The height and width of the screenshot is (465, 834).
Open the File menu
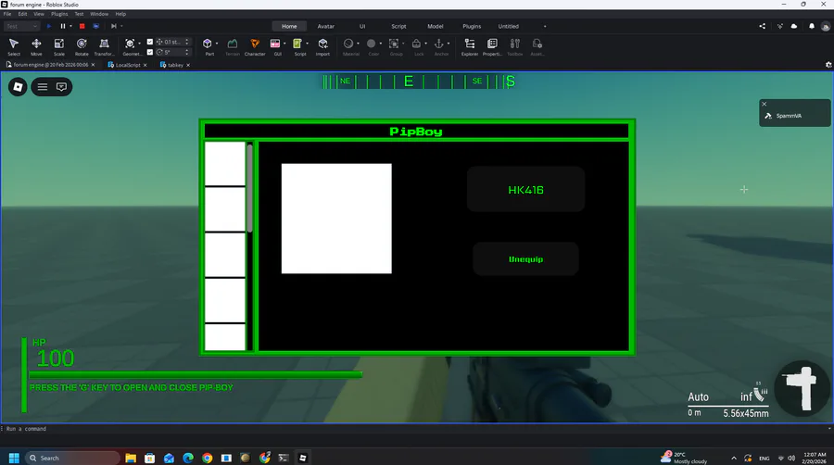pyautogui.click(x=7, y=14)
